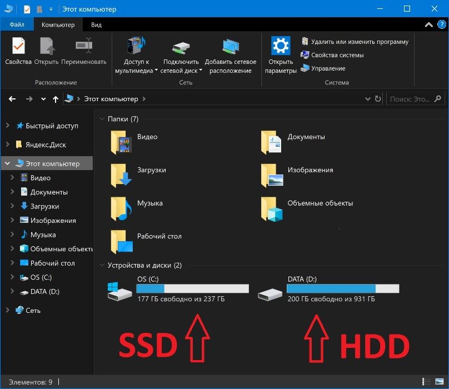The image size is (449, 389).
Task: Click Элементов: 9 status text
Action: tap(31, 382)
